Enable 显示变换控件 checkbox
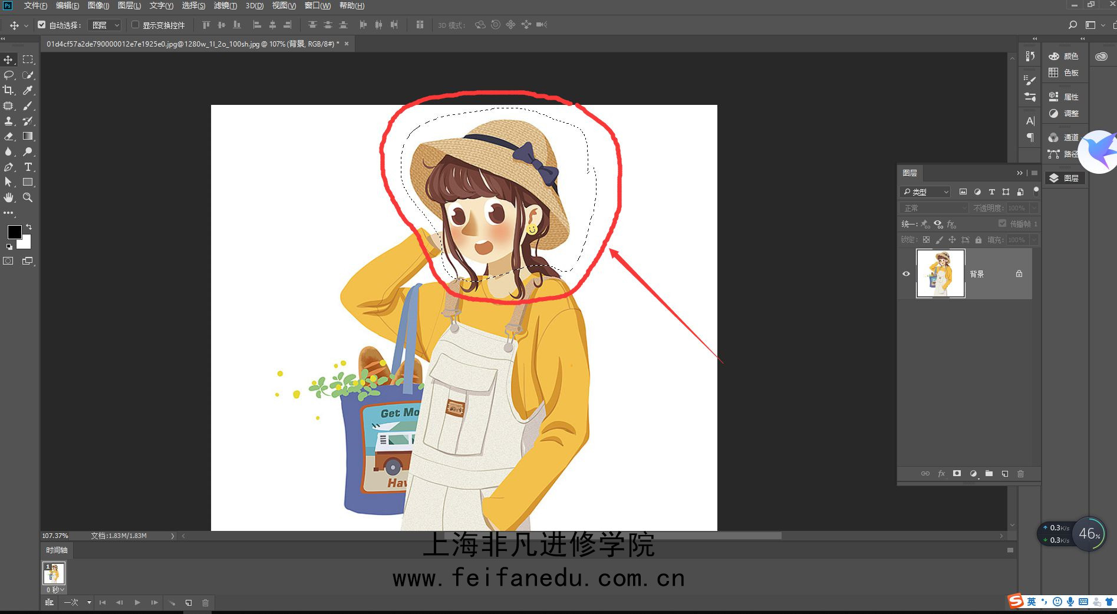The width and height of the screenshot is (1117, 614). pyautogui.click(x=136, y=25)
